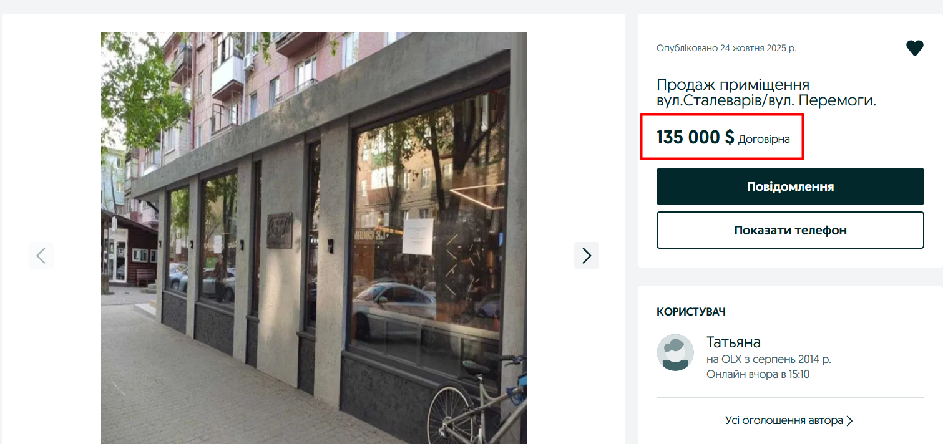
Task: Click chevron next to Усі оголошення автора
Action: click(849, 421)
